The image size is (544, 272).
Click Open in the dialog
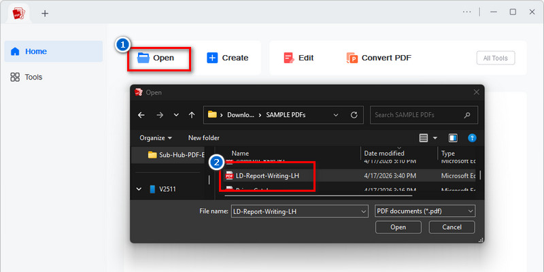tap(398, 227)
